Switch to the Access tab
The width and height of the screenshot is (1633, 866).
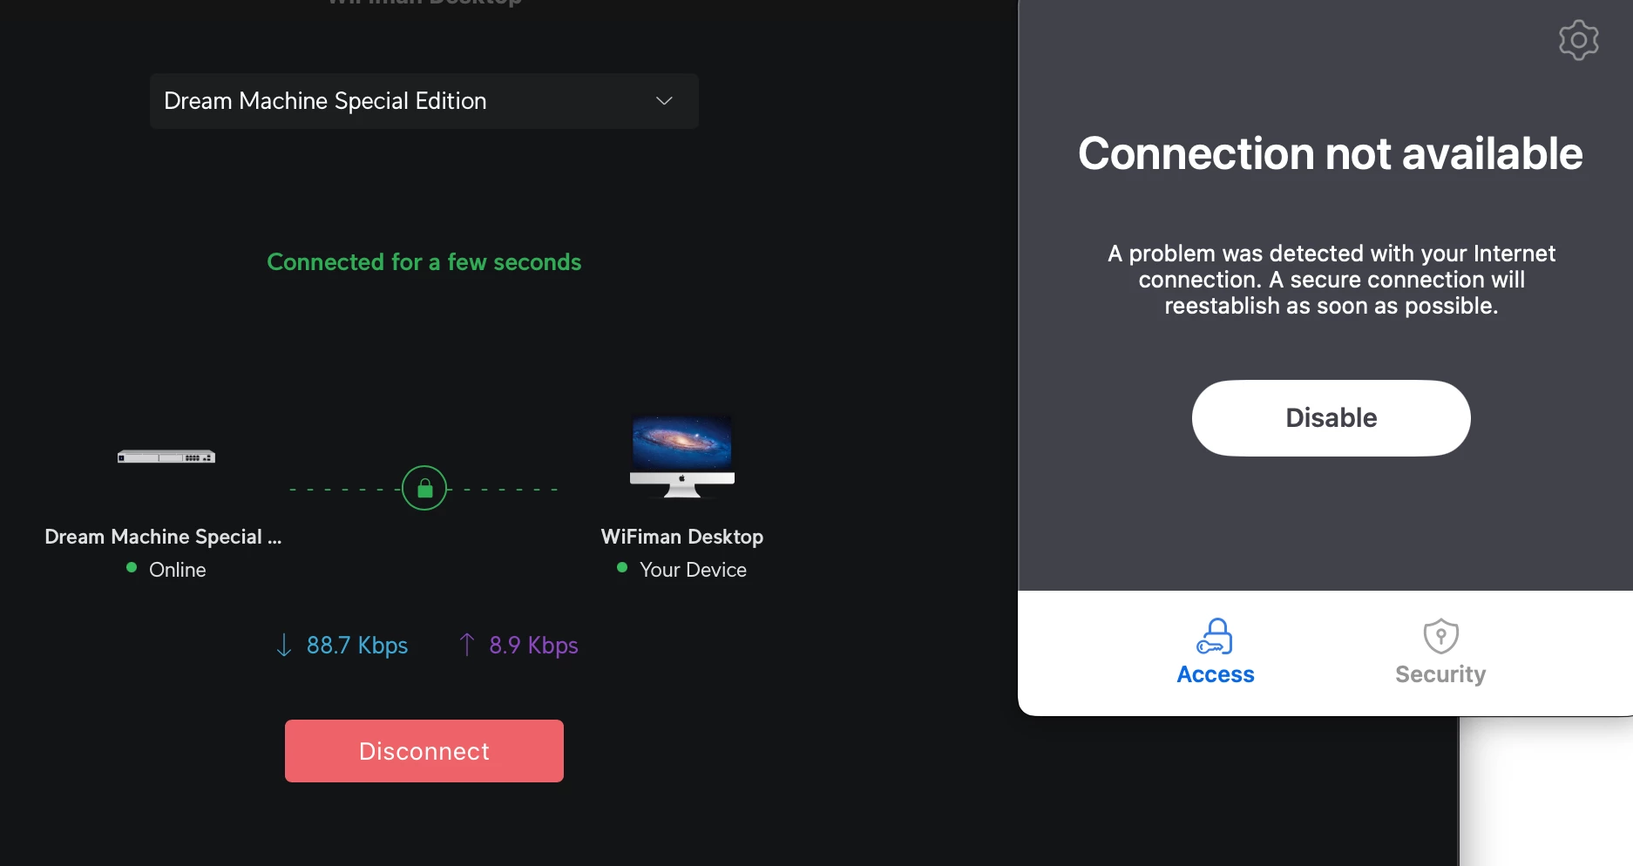click(1215, 653)
